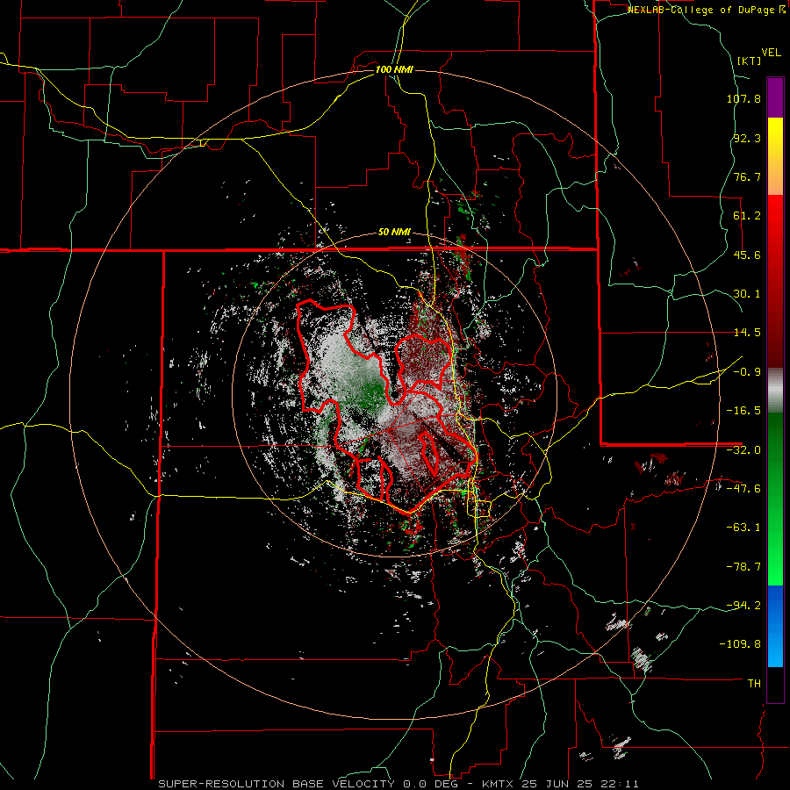Click the gray near-zero color bar segment
Image resolution: width=790 pixels, height=790 pixels.
point(775,390)
